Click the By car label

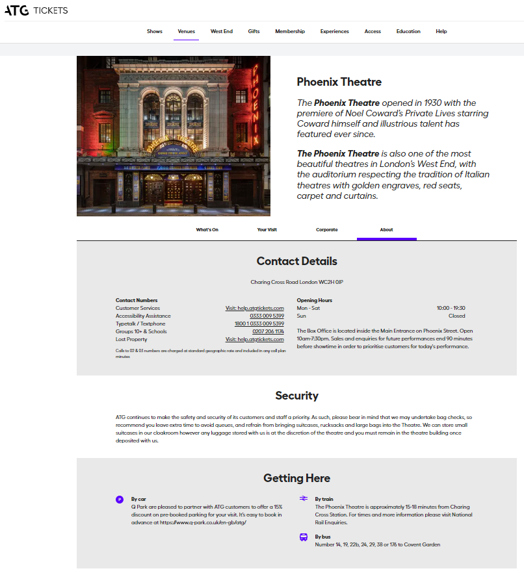(138, 499)
